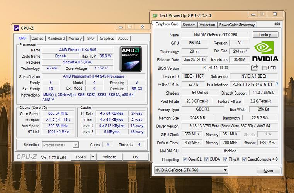This screenshot has width=294, height=193.
Task: Open the SPD tab
Action: point(90,39)
